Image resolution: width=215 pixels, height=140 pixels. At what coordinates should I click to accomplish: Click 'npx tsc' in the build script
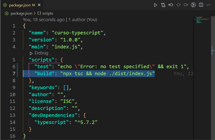(73, 74)
